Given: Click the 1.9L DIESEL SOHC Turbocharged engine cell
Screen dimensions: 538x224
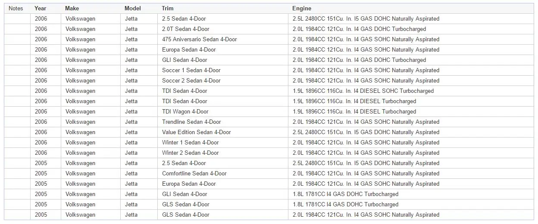Looking at the screenshot, I should tap(411, 91).
